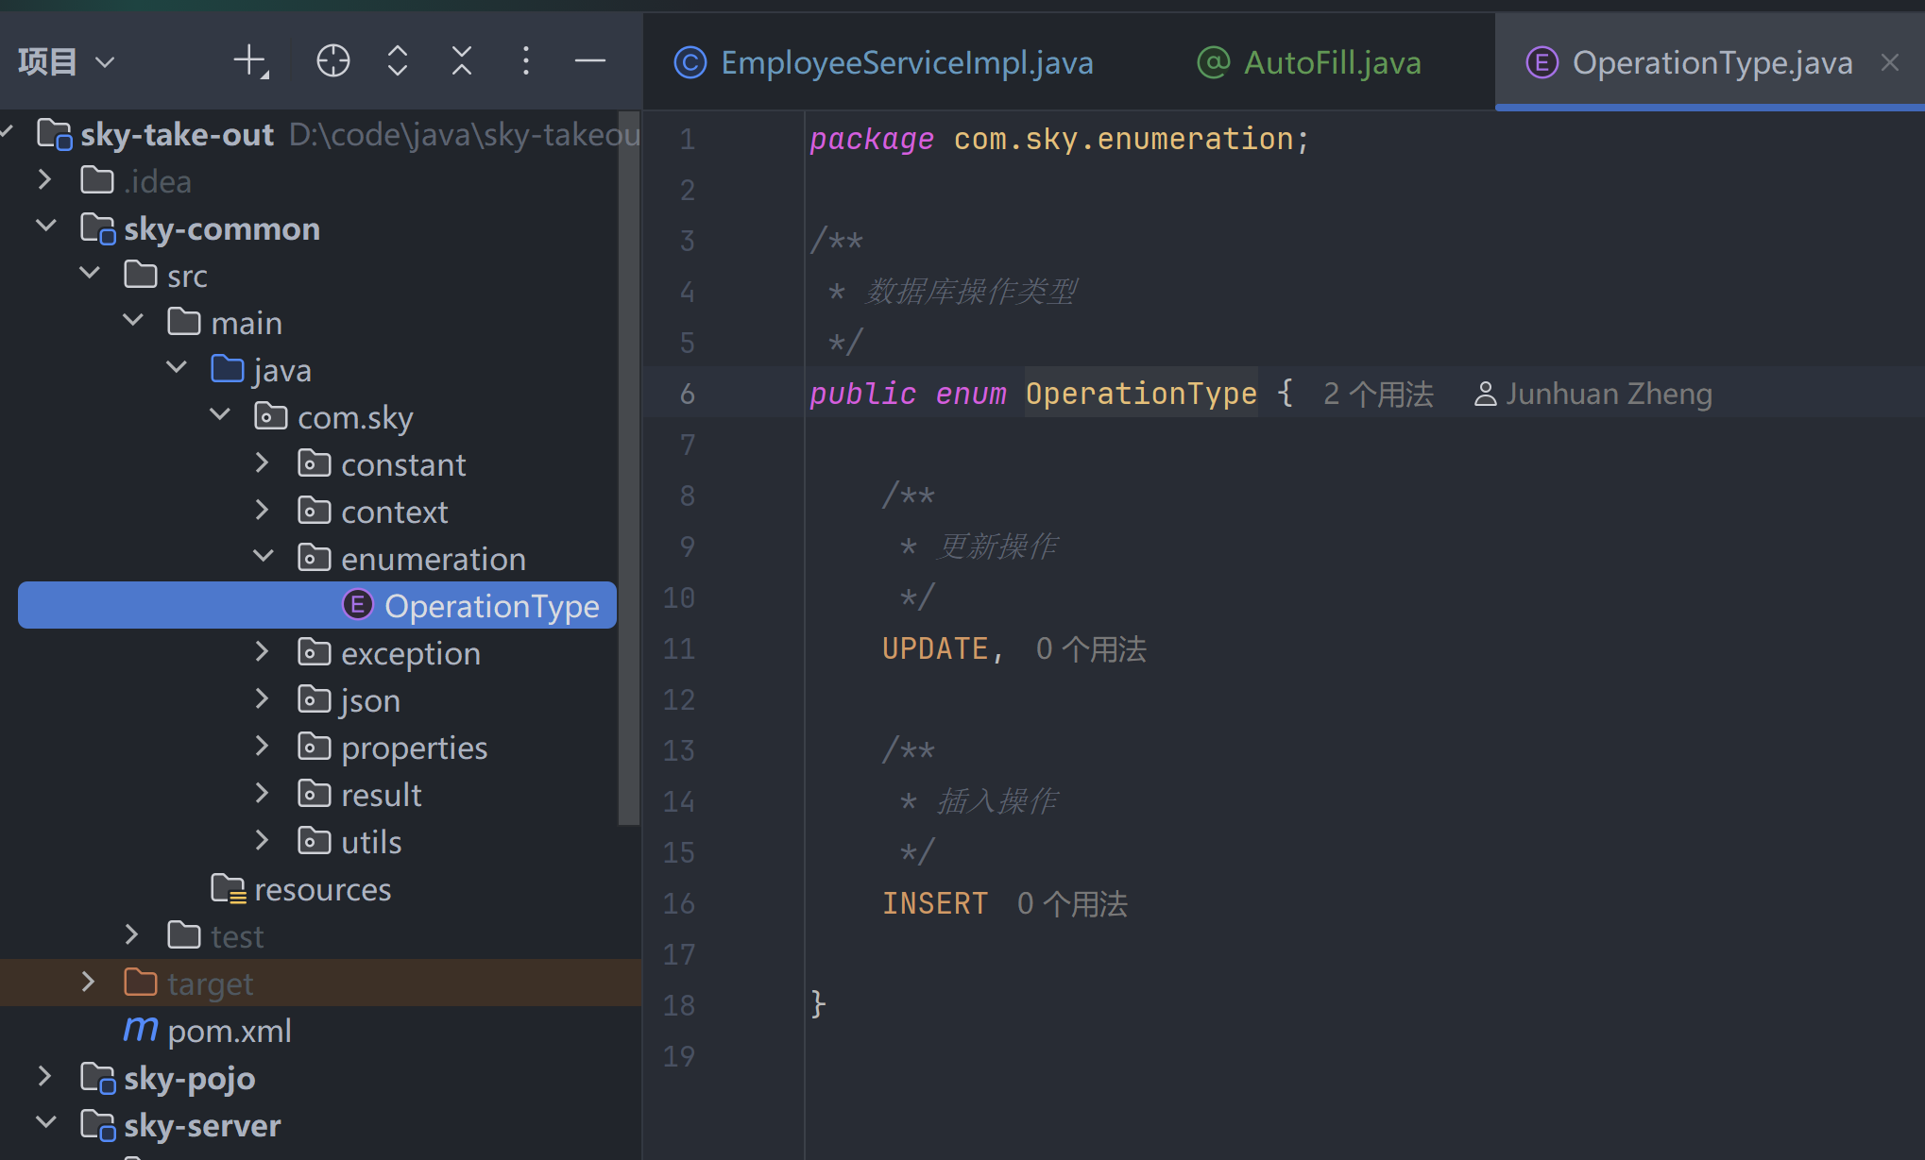Image resolution: width=1925 pixels, height=1160 pixels.
Task: Switch to AutoFill.java tab
Action: [x=1331, y=63]
